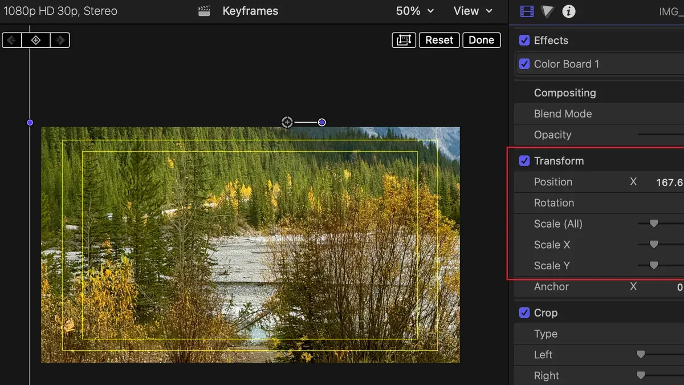Select the anchor crosshair handle above the image
This screenshot has height=385, width=684.
click(x=287, y=122)
